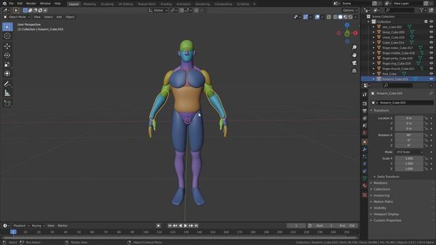Hide the Collection using its eye icon
This screenshot has width=436, height=245.
click(x=431, y=22)
